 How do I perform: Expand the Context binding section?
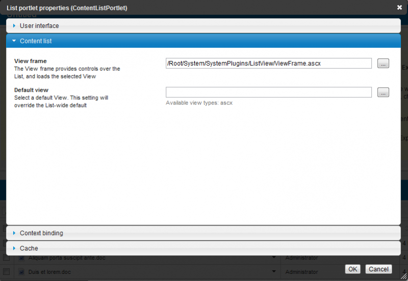click(203, 233)
